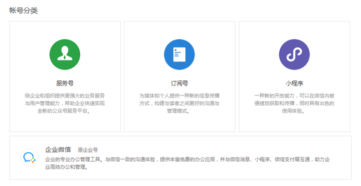Viewport: 361px width, 186px height.
Task: Click the 帐号分类 heading
Action: [24, 10]
